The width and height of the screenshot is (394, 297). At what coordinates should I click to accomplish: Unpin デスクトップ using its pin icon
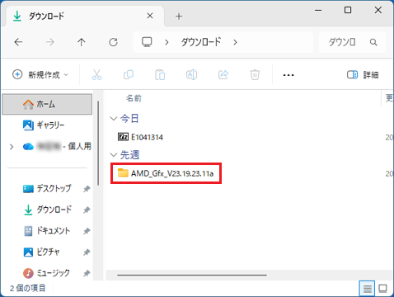pos(87,189)
